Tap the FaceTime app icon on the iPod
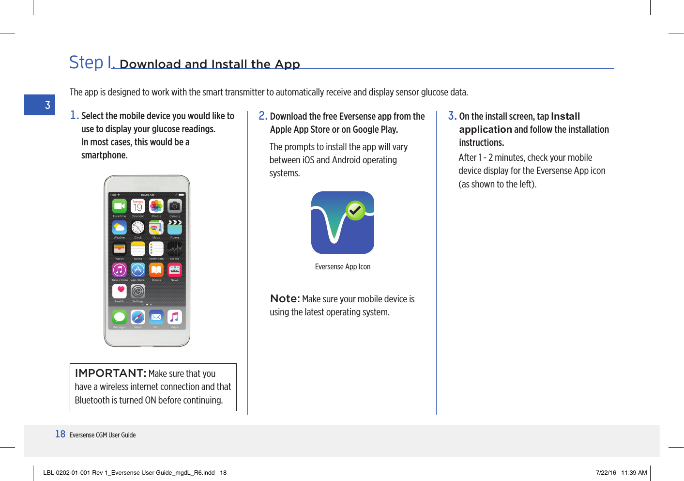 click(x=120, y=206)
